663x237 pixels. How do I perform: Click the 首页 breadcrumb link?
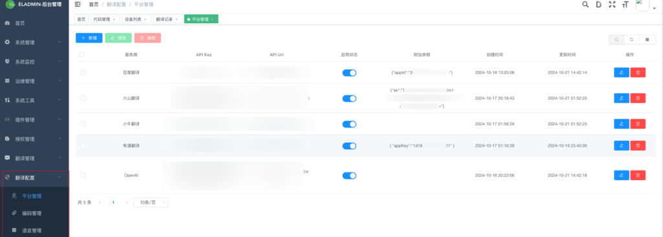tap(94, 5)
